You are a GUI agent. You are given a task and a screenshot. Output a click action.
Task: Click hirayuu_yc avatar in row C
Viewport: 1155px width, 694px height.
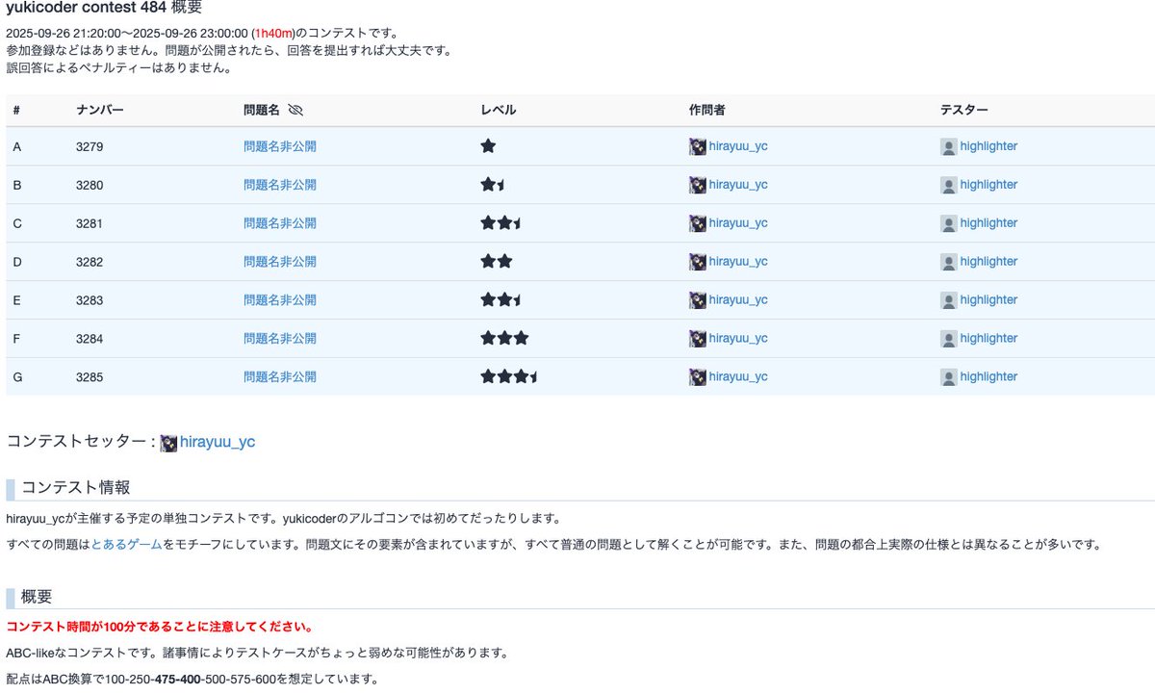[698, 223]
